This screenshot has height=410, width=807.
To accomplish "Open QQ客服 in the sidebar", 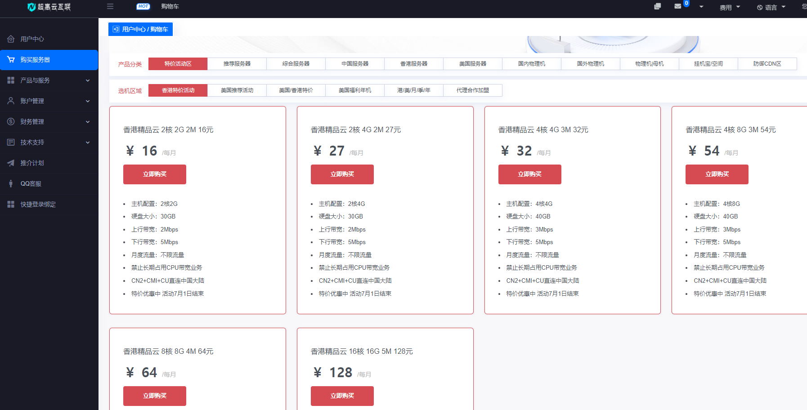I will [49, 184].
